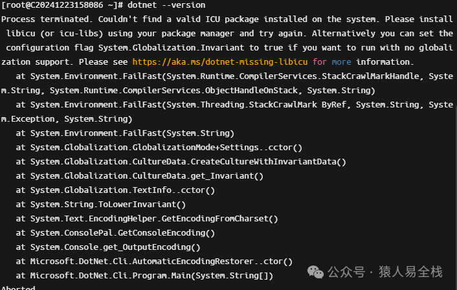The width and height of the screenshot is (457, 290).
Task: Click the 'EncodingHelper.GetEncodingFromCharset()' line
Action: (154, 218)
